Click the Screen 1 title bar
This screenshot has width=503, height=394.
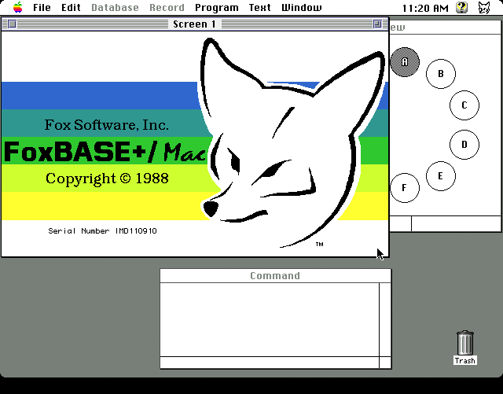[x=194, y=24]
